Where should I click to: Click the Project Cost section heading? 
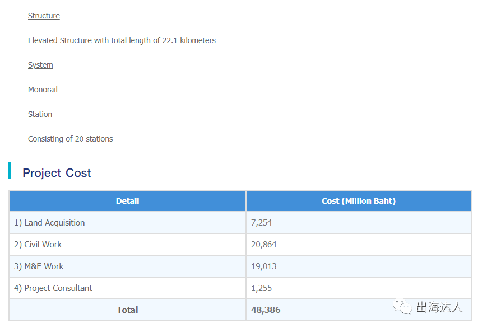click(x=57, y=173)
